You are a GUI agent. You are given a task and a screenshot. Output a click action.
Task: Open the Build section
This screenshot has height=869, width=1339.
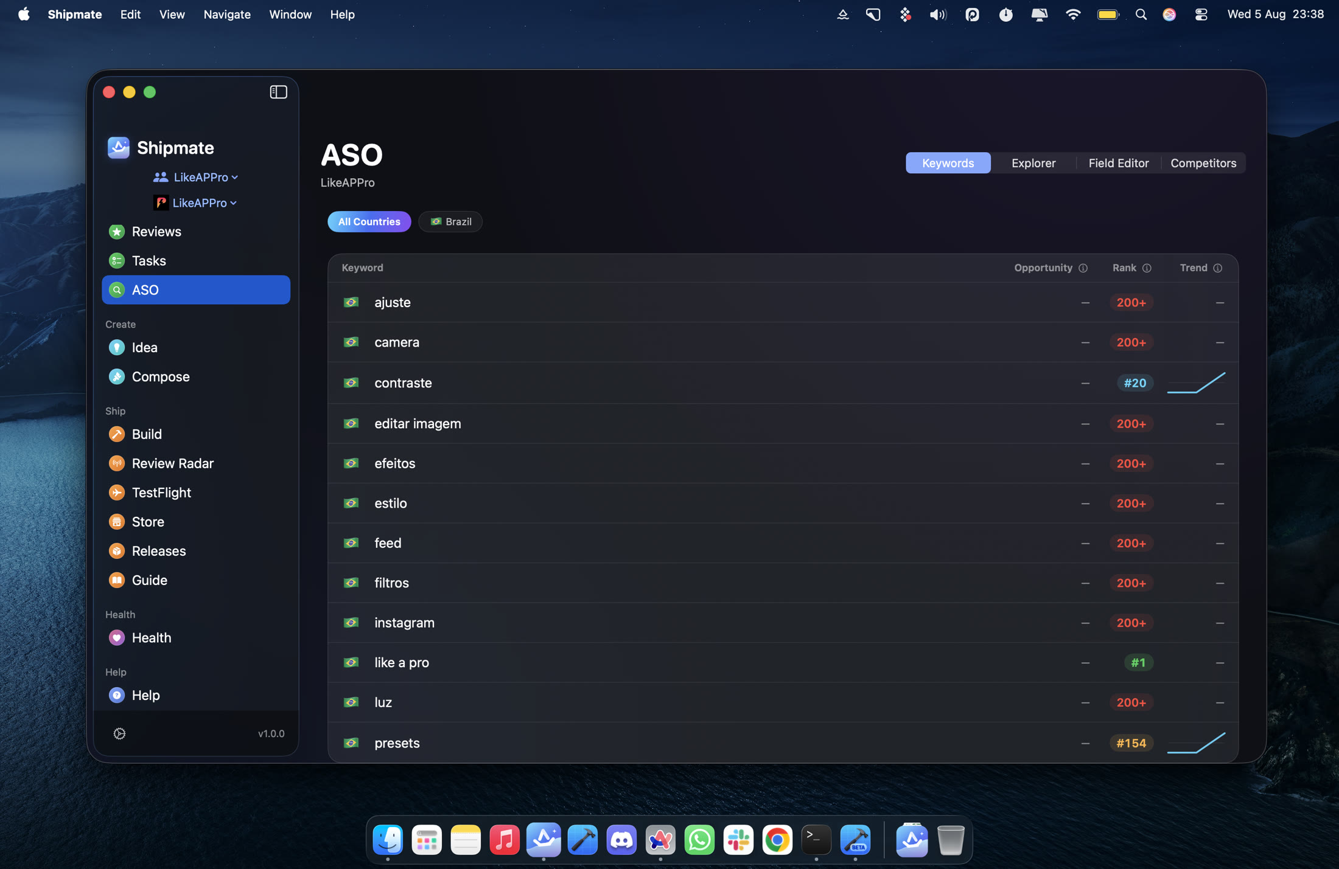click(x=195, y=434)
